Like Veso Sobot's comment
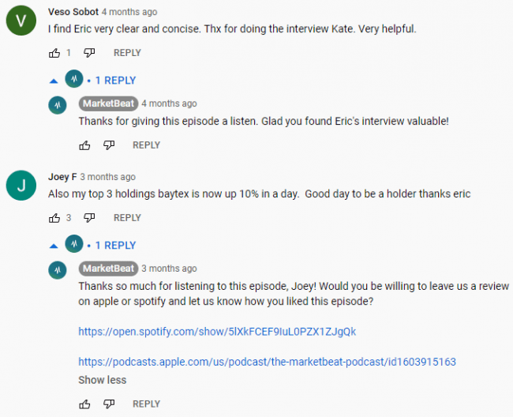 (x=54, y=53)
